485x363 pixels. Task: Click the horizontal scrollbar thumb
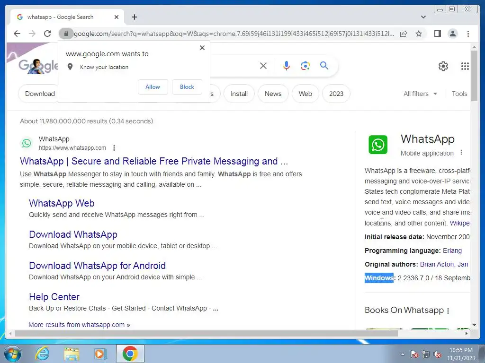coord(206,333)
